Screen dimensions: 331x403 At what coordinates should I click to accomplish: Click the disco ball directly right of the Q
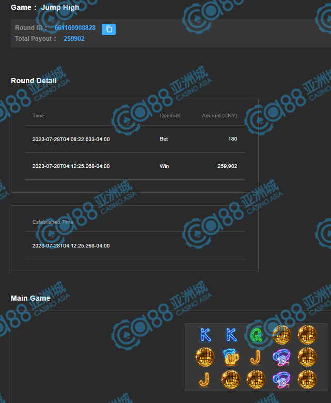point(282,335)
